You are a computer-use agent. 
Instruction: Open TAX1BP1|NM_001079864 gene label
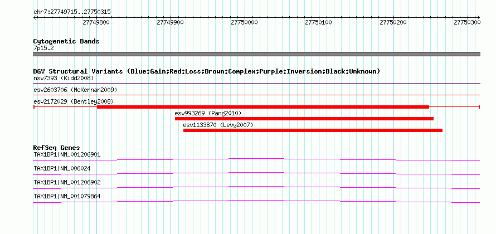point(67,196)
